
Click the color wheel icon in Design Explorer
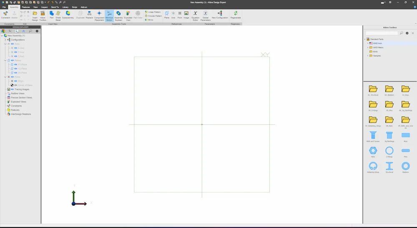coord(3,31)
